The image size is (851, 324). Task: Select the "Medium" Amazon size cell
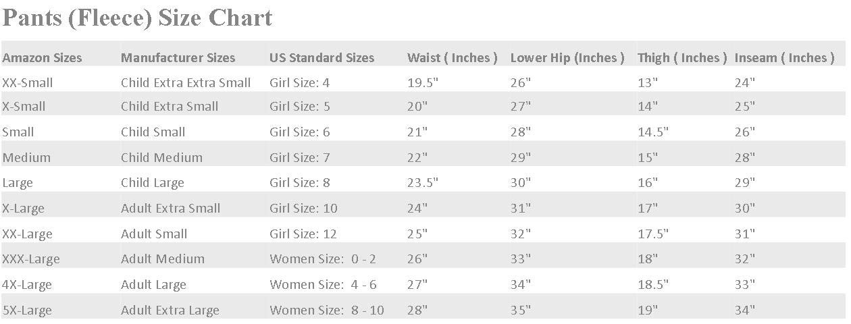click(x=26, y=158)
